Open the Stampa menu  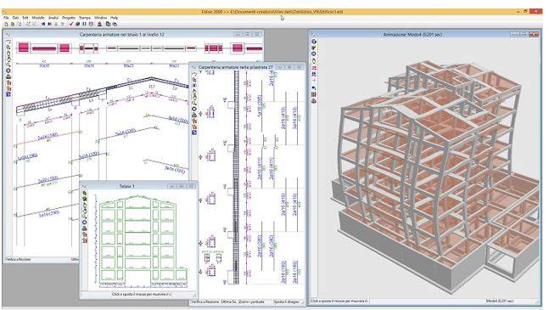tap(85, 18)
